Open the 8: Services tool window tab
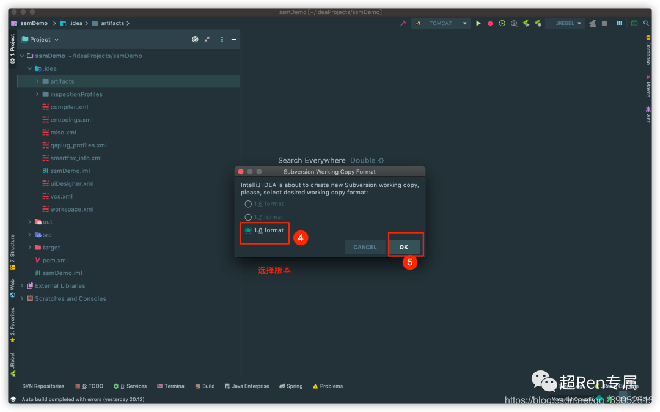The width and height of the screenshot is (660, 412). (130, 386)
